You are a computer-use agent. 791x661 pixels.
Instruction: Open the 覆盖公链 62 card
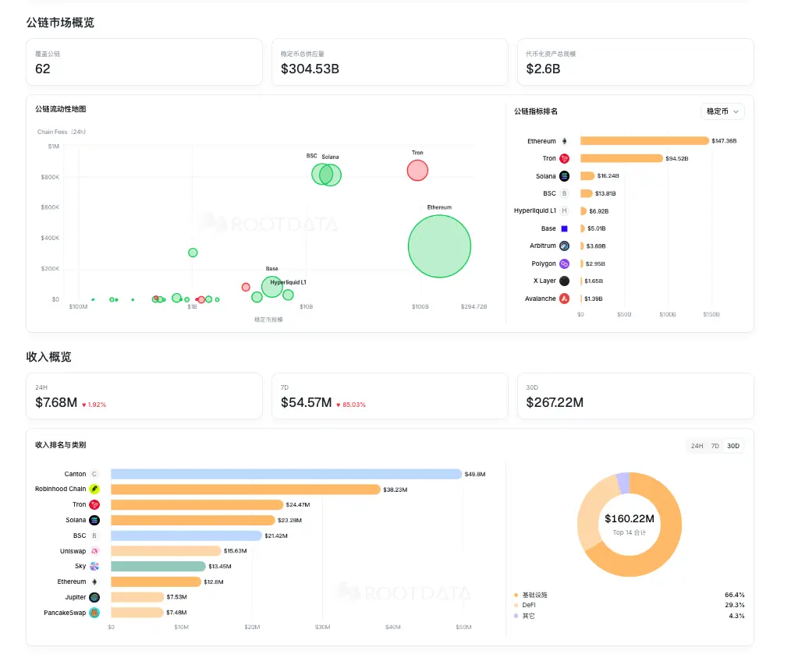point(144,62)
